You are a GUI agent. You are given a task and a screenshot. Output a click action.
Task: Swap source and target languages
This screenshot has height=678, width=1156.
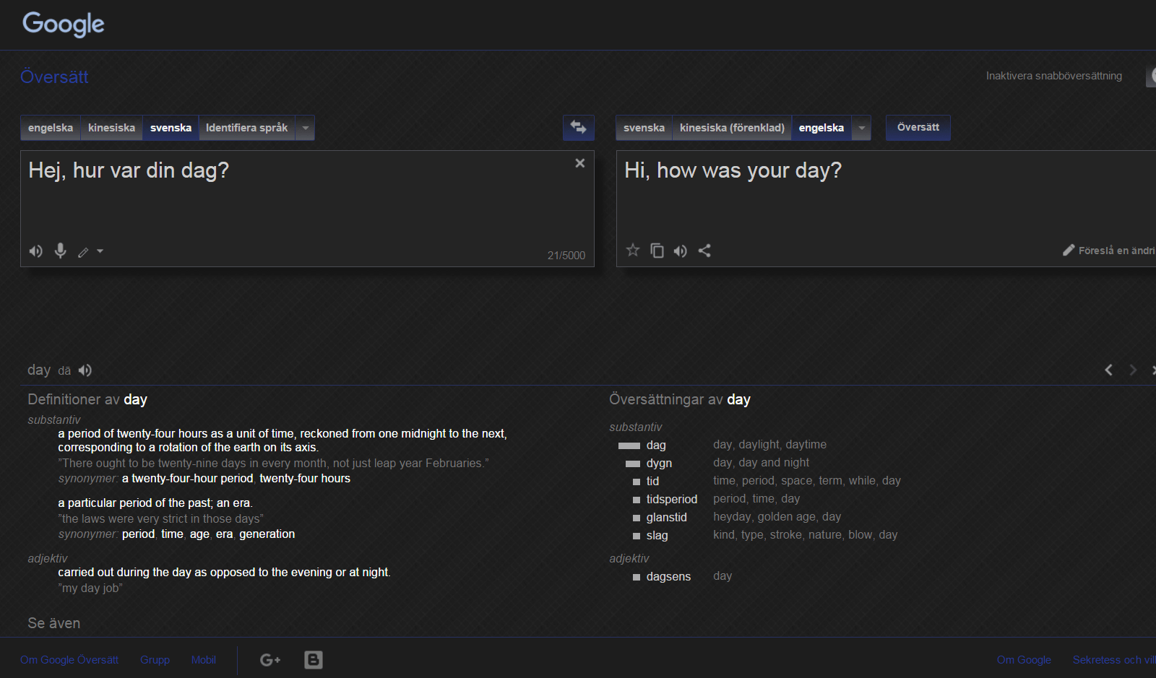578,127
